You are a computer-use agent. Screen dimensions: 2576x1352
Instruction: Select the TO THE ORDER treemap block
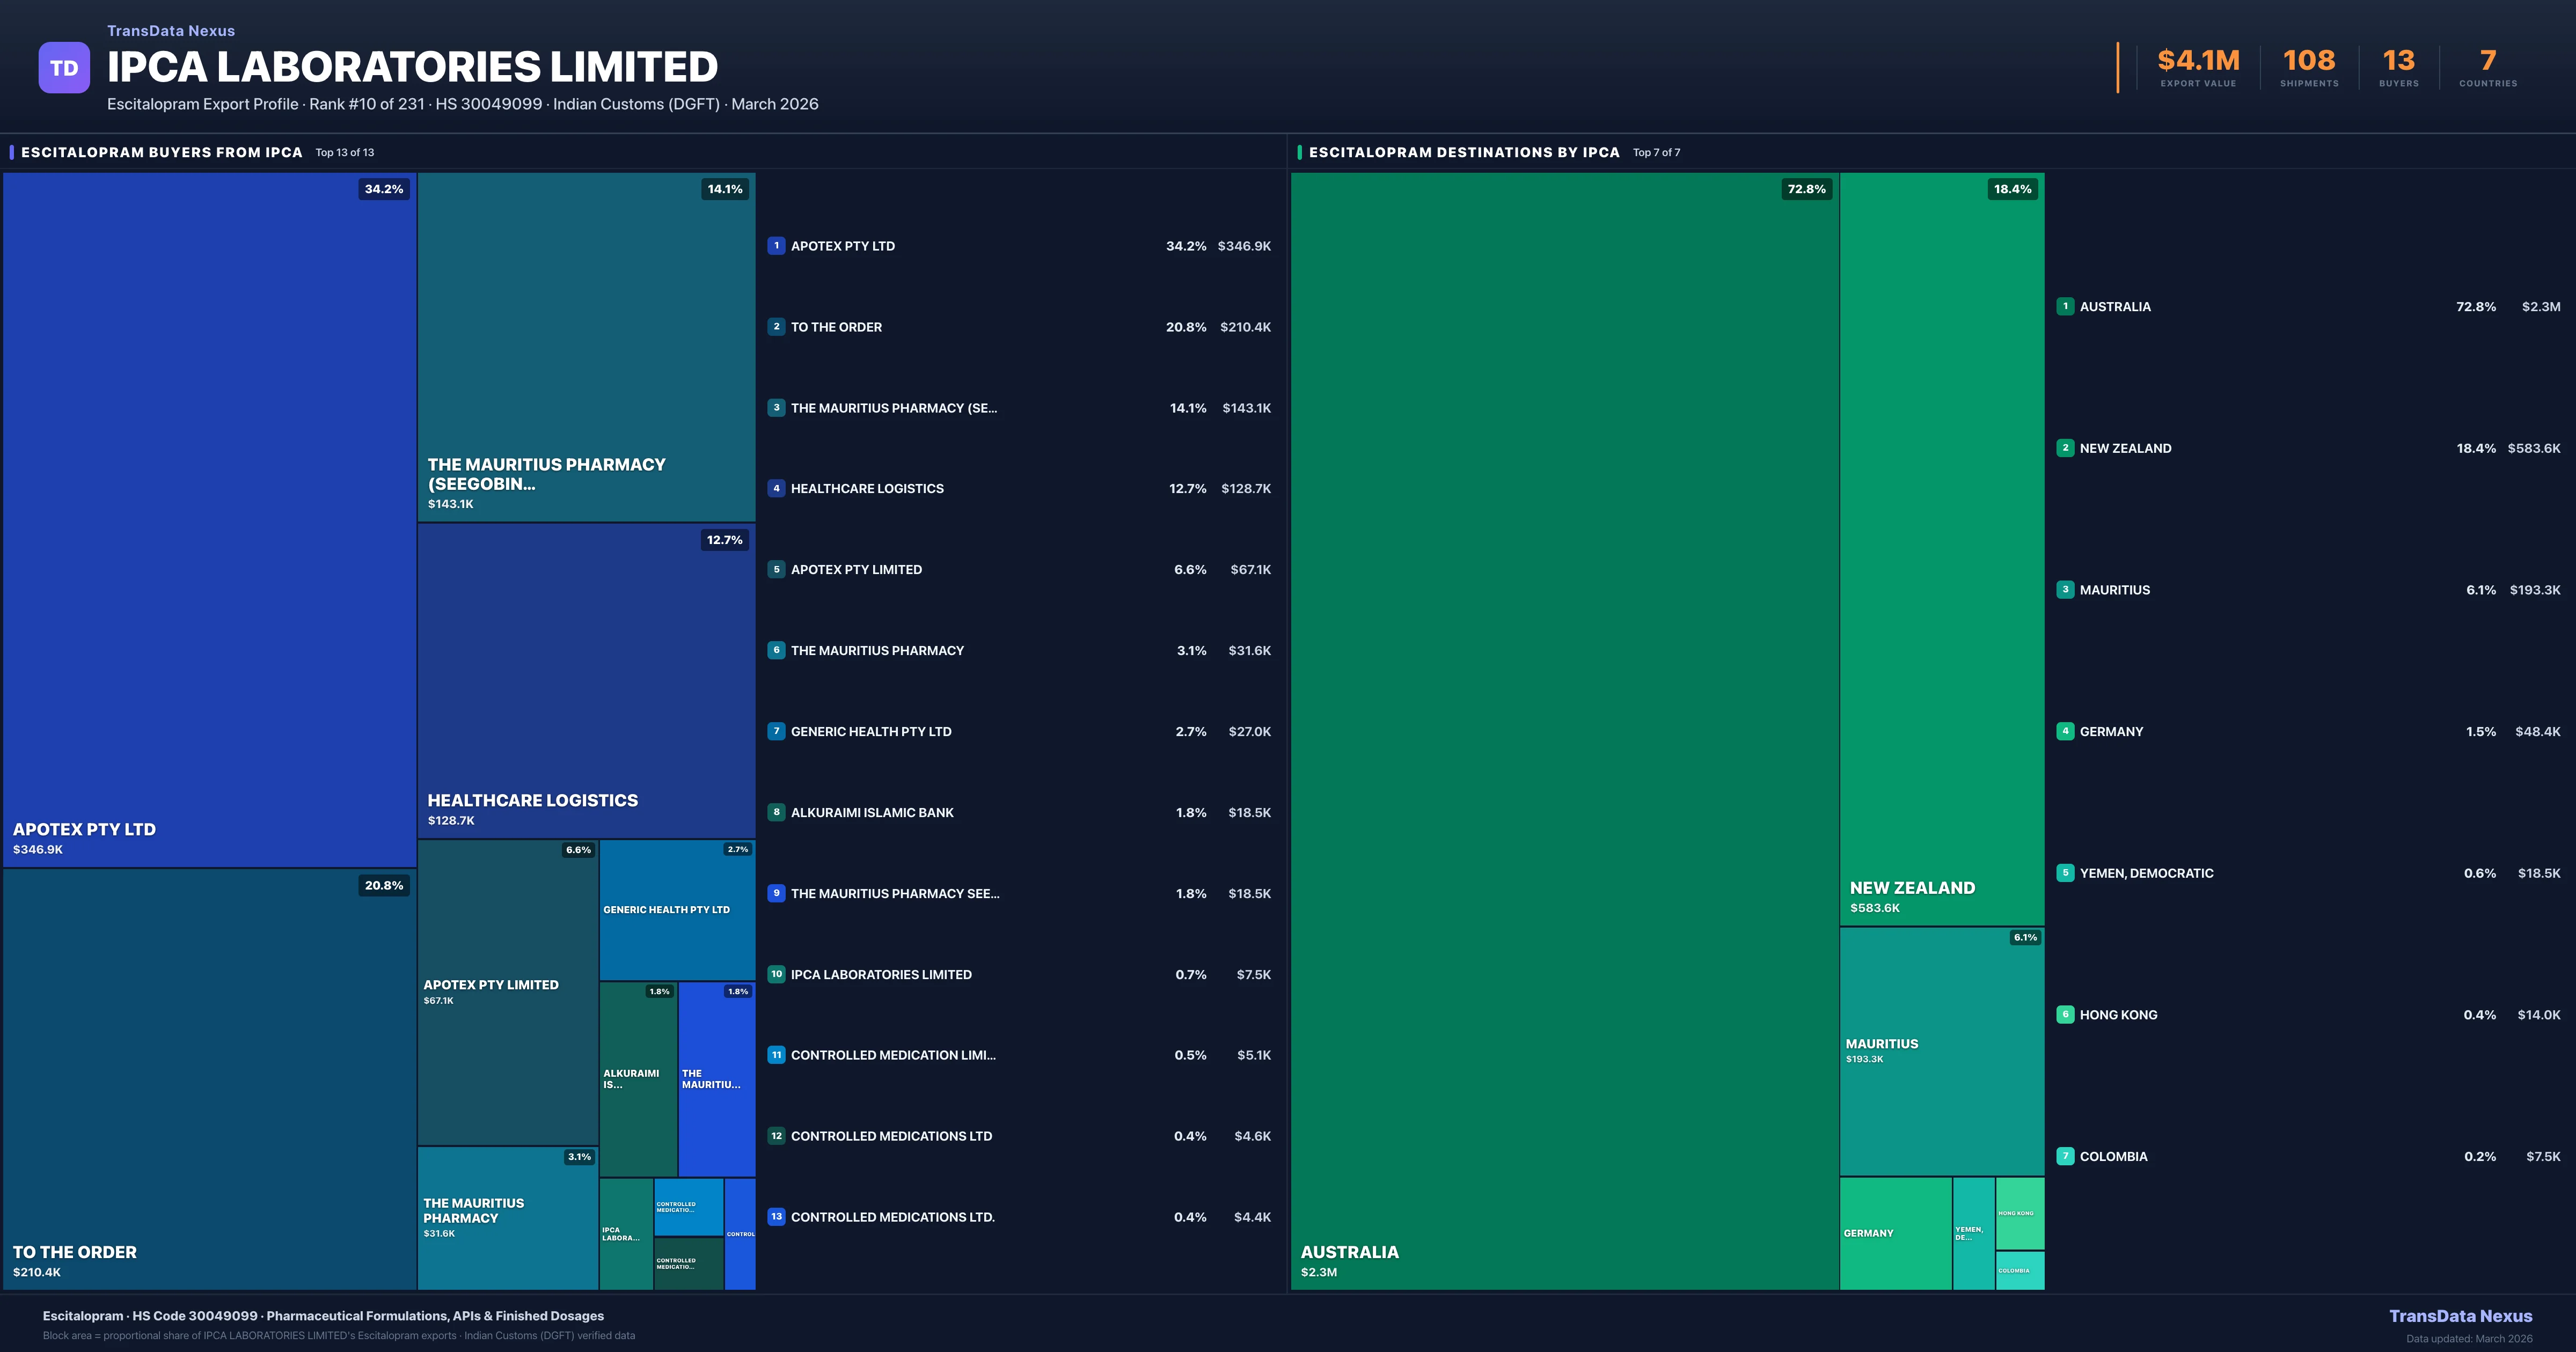[x=209, y=1080]
